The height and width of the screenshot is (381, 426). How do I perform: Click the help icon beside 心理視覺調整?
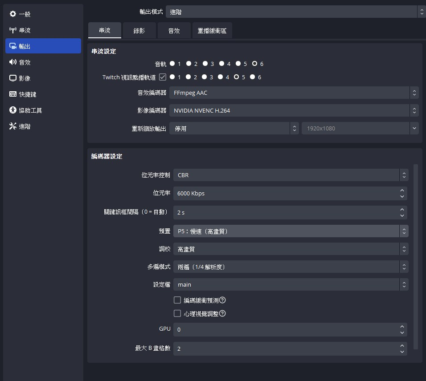click(x=222, y=314)
